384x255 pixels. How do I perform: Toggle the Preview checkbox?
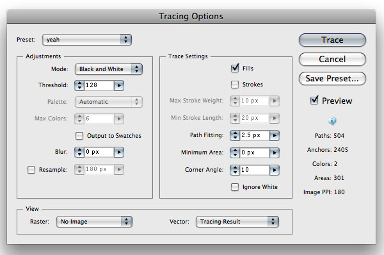coord(314,100)
